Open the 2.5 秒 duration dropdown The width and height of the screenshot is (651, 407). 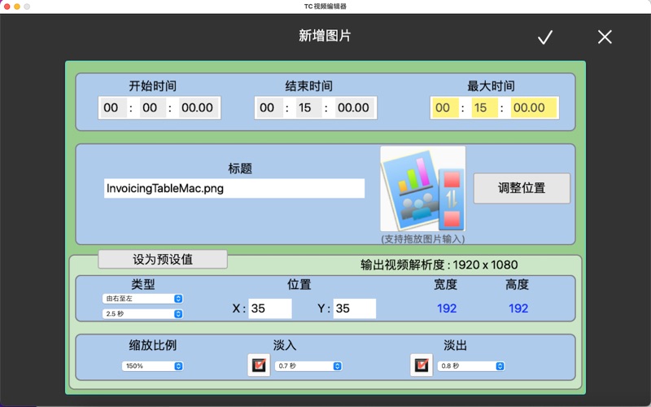click(142, 313)
